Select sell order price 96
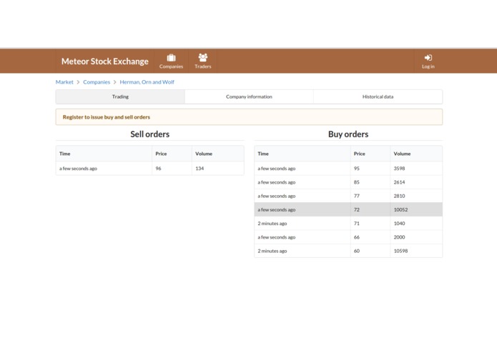497x353 pixels. [x=172, y=169]
